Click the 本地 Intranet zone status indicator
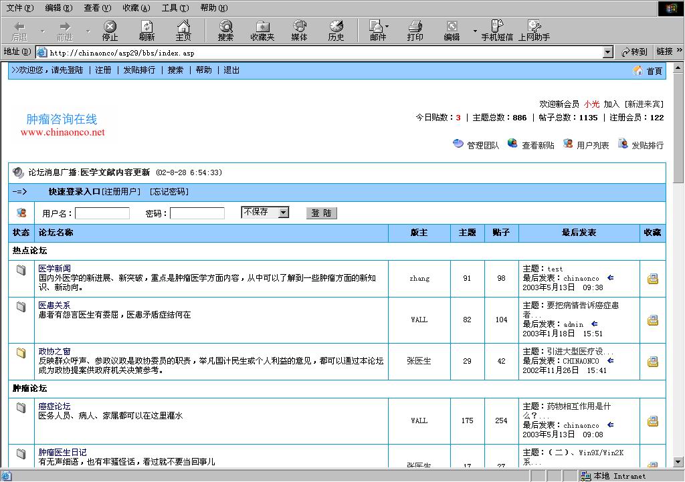 tap(613, 476)
